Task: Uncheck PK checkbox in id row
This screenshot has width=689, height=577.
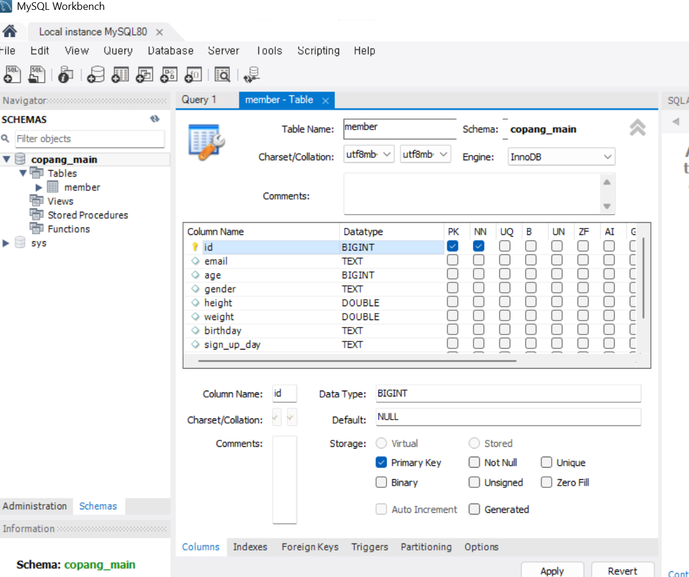Action: (x=453, y=246)
